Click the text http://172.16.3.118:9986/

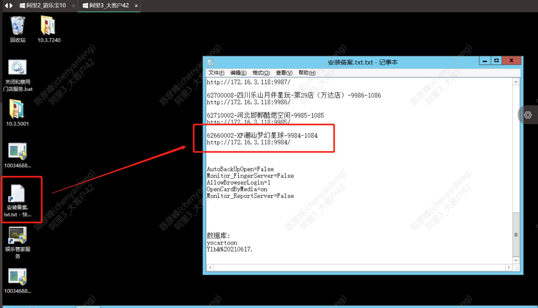248,102
